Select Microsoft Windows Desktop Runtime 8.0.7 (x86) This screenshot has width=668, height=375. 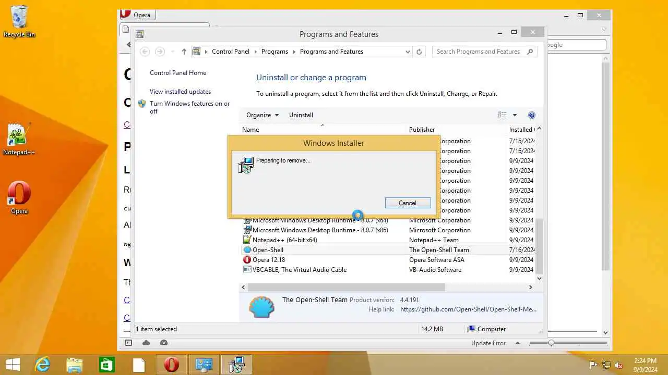(389, 230)
